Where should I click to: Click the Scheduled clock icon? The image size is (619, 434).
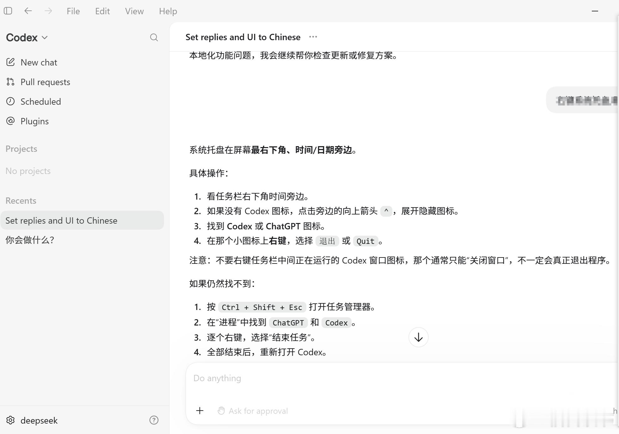10,101
